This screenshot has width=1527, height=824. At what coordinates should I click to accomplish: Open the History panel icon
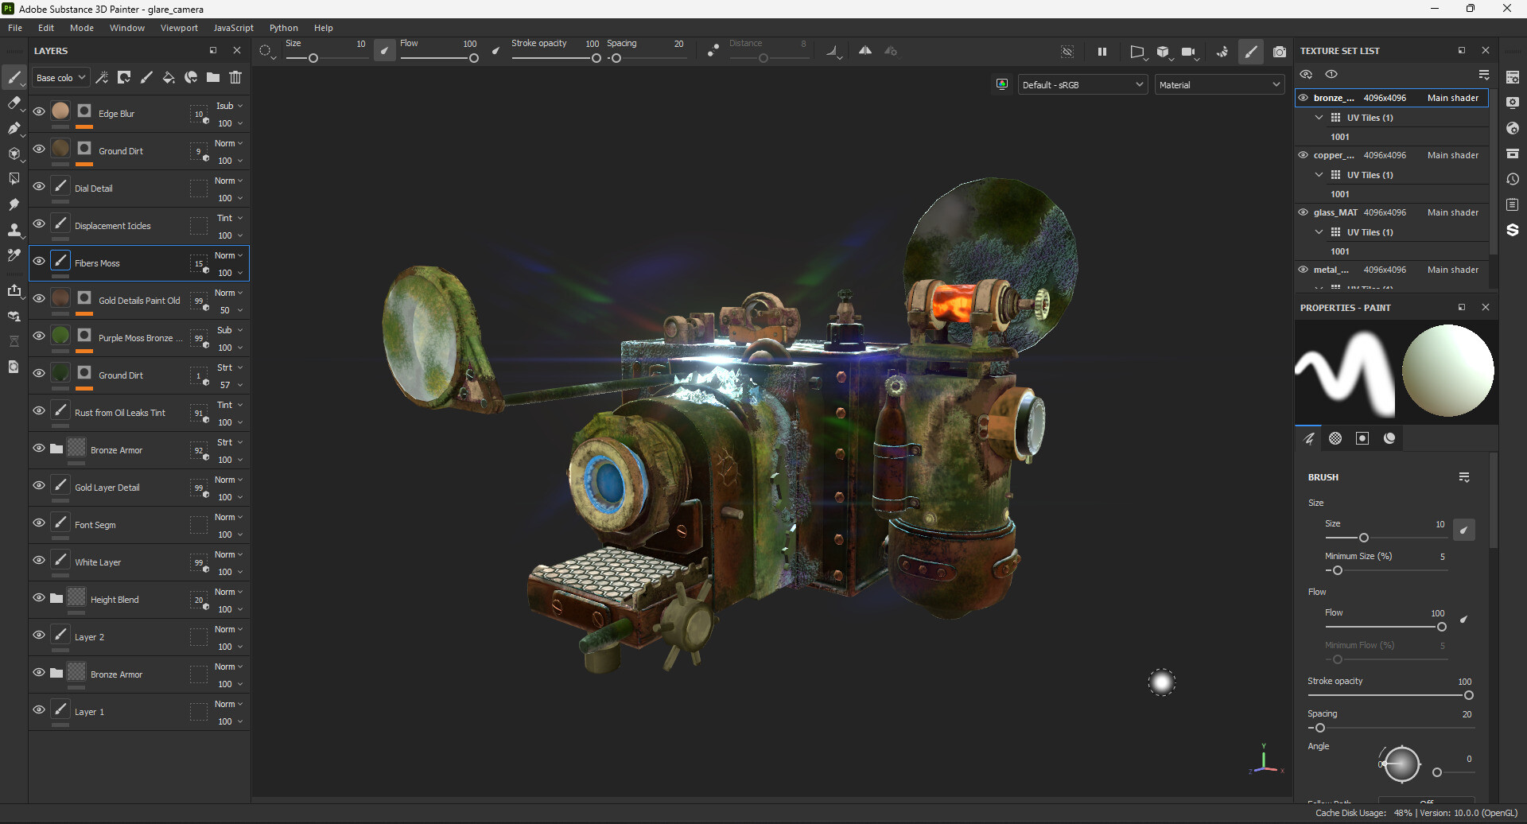[x=1513, y=180]
